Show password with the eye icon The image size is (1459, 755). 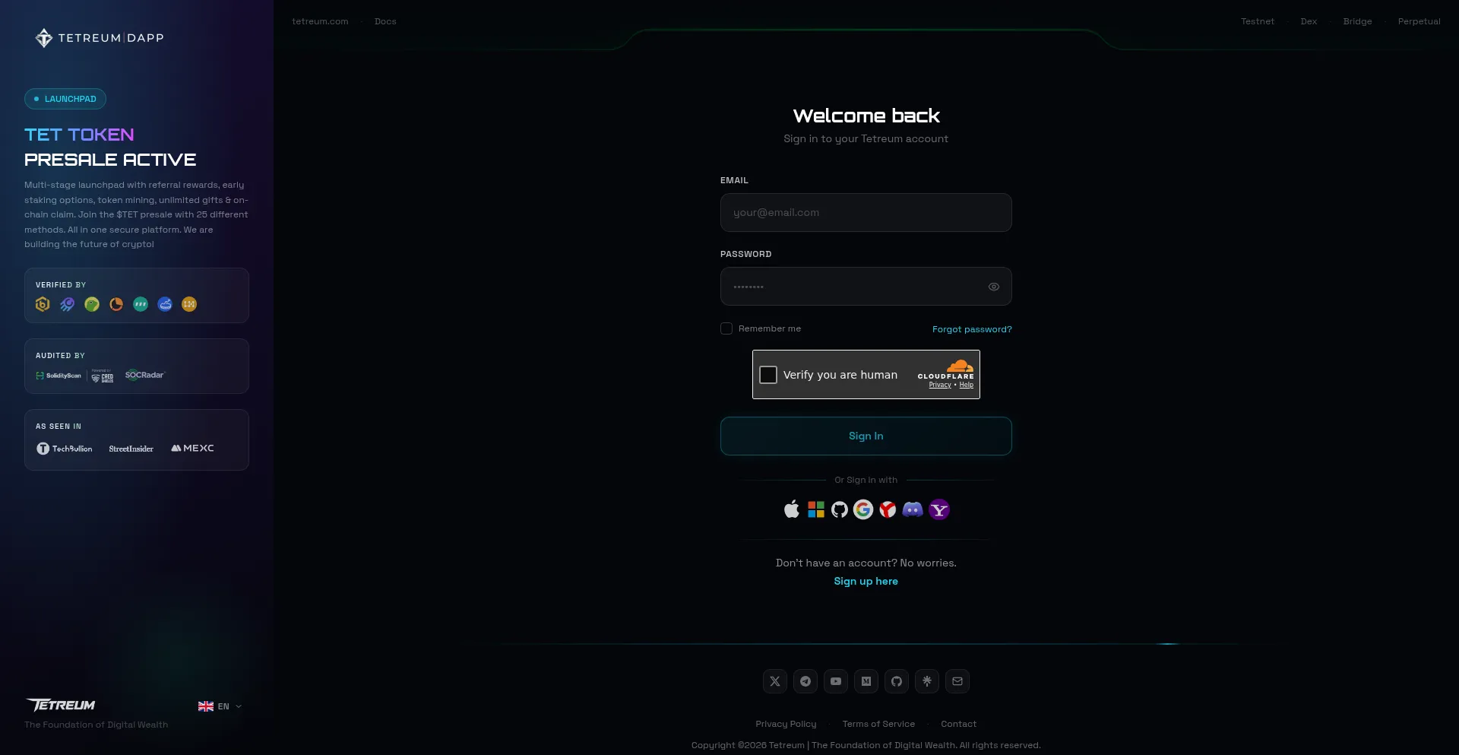[x=994, y=287]
